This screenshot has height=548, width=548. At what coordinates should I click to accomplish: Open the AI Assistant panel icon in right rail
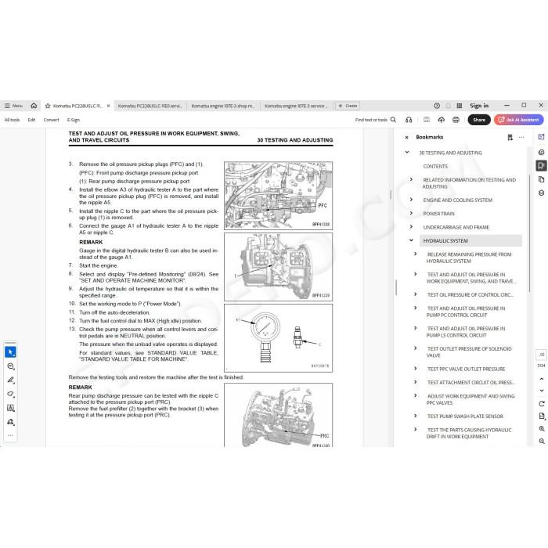tap(541, 137)
